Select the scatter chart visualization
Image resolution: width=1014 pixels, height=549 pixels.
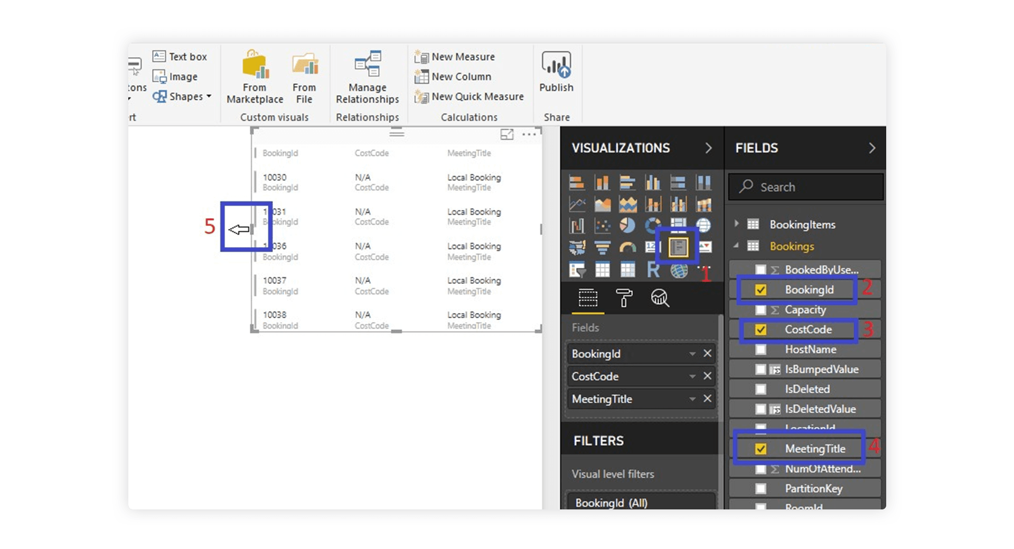(x=602, y=225)
